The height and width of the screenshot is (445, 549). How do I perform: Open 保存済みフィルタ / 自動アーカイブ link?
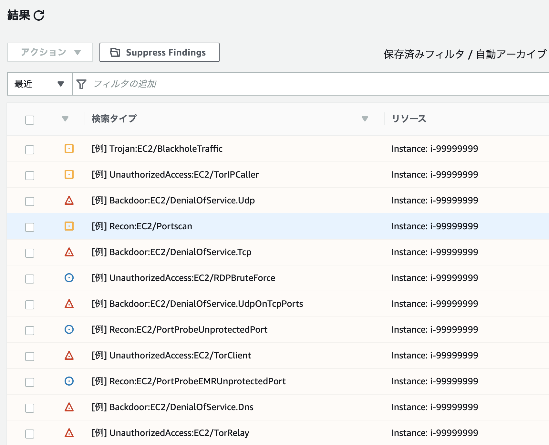click(x=464, y=54)
